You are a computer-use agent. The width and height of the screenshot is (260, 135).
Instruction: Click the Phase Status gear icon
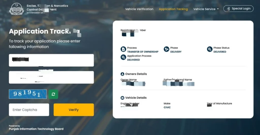pyautogui.click(x=209, y=49)
